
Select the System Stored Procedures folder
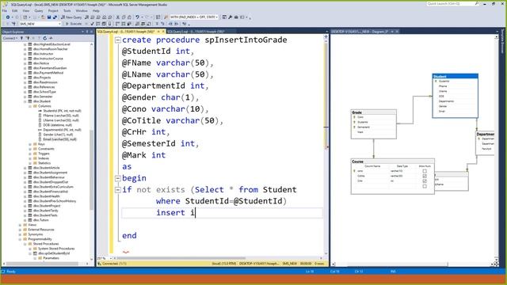tap(56, 249)
